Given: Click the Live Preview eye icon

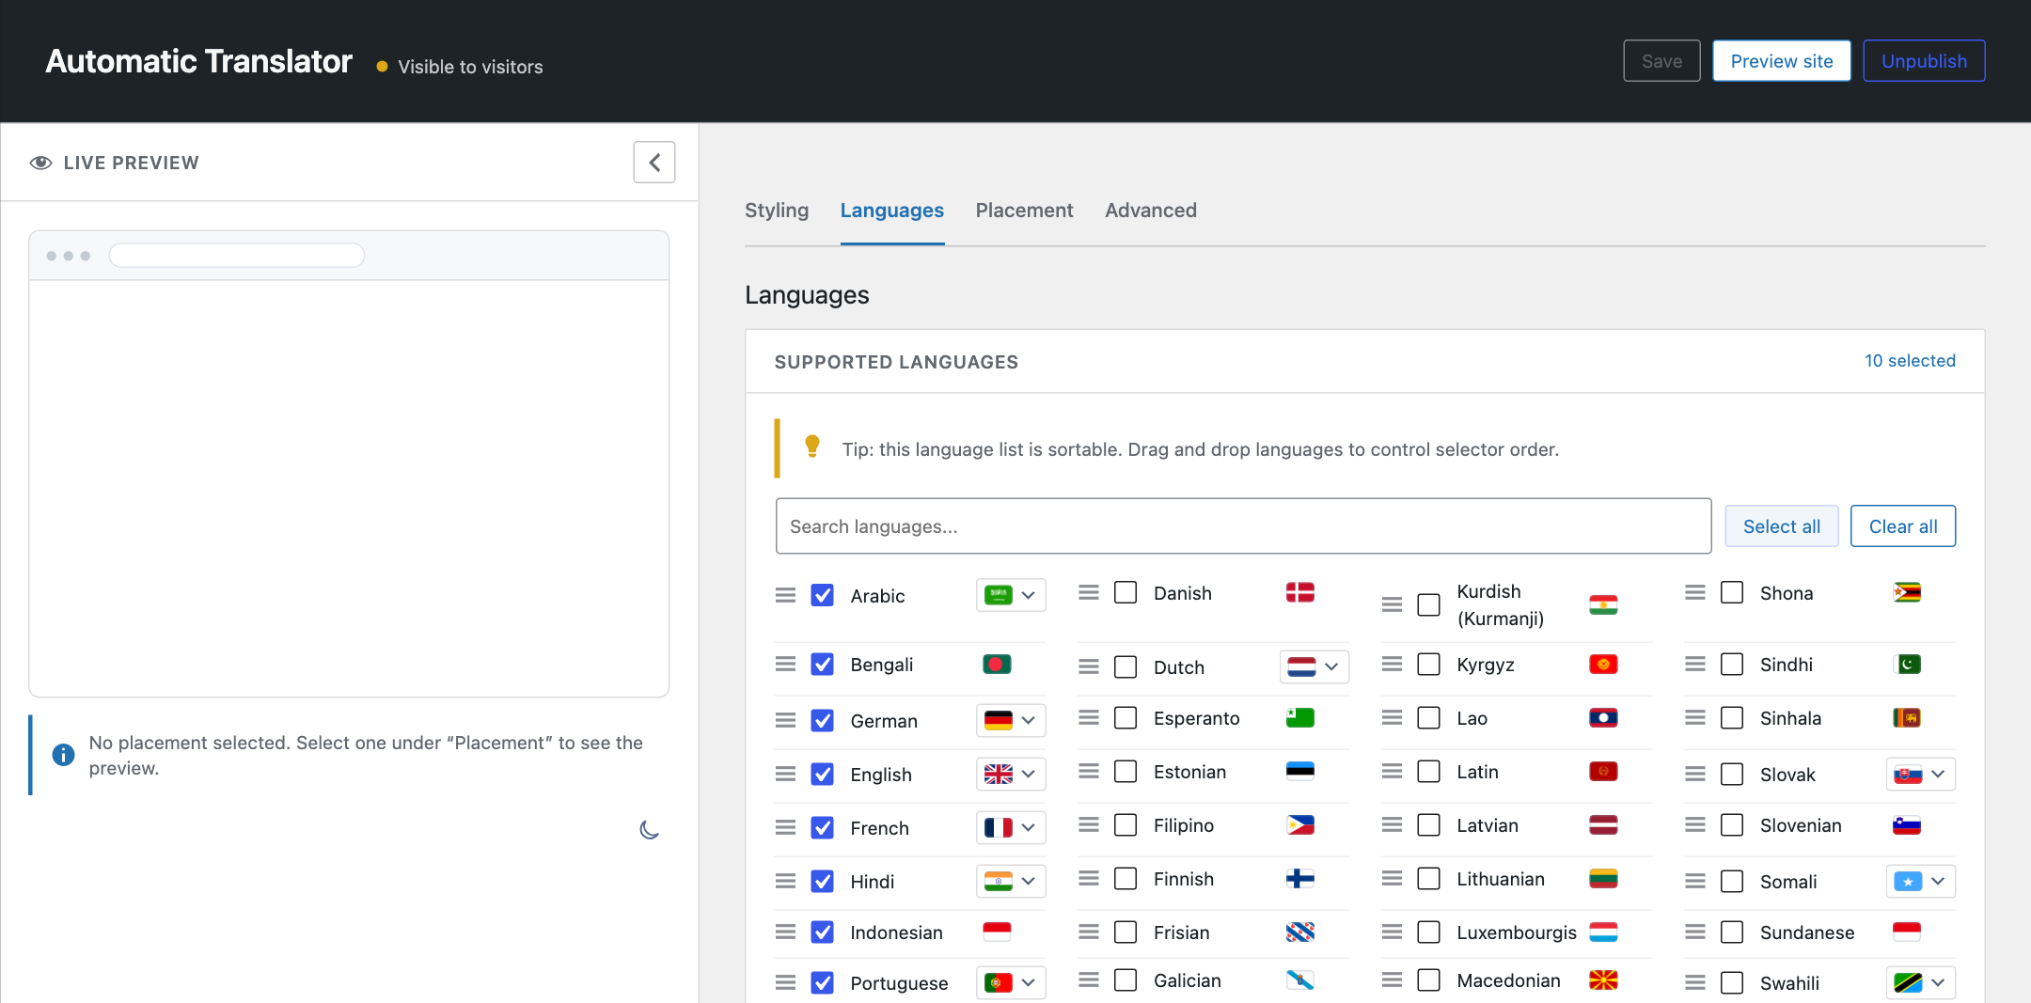Looking at the screenshot, I should pos(40,163).
